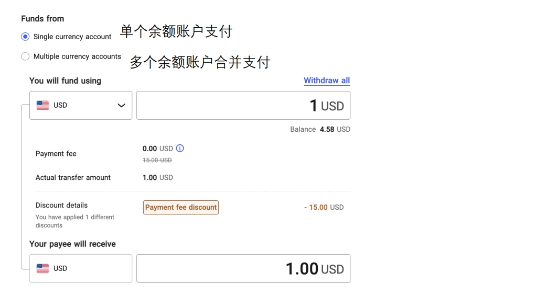This screenshot has width=547, height=296.
Task: Click the Discount details label
Action: click(62, 205)
